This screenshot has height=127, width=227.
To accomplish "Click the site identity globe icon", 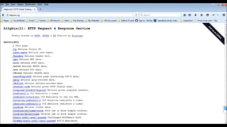I will (x=7, y=15).
